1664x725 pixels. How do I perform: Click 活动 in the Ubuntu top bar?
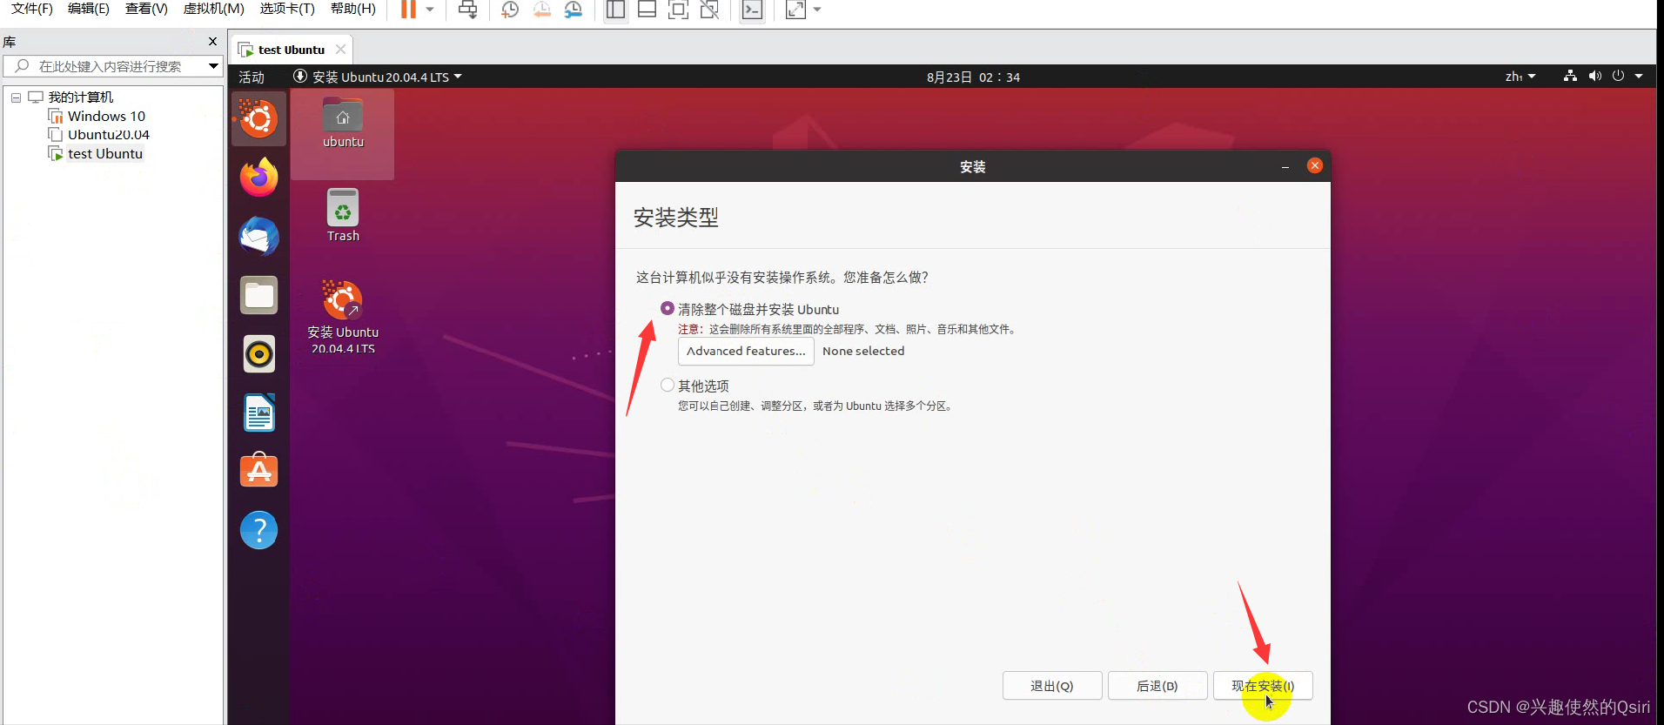[x=252, y=77]
